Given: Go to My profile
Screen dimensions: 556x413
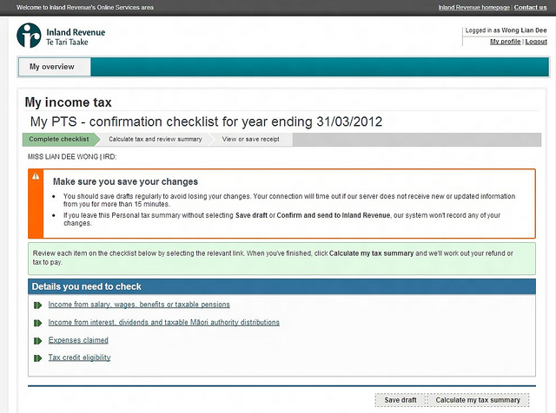Looking at the screenshot, I should pyautogui.click(x=505, y=42).
